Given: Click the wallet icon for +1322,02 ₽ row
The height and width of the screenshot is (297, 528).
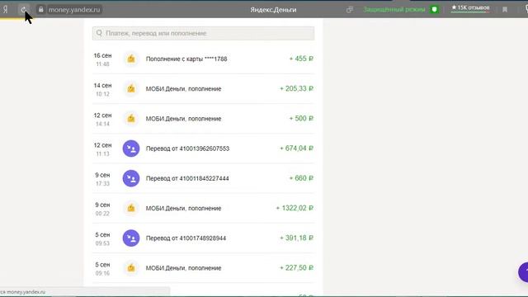Looking at the screenshot, I should pos(131,208).
